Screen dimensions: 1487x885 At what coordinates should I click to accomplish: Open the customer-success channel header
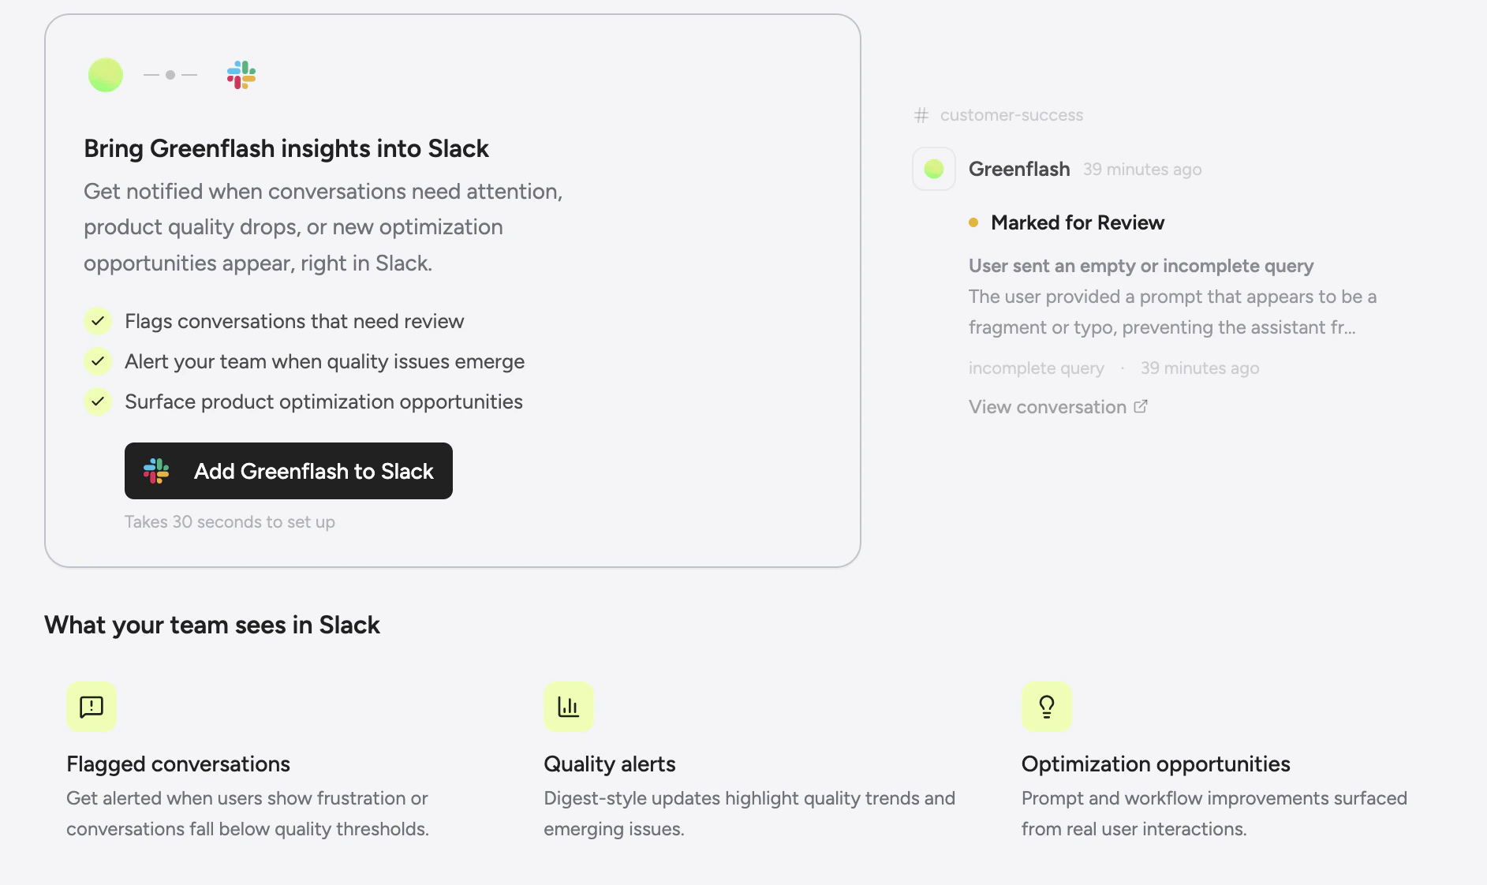tap(1011, 114)
